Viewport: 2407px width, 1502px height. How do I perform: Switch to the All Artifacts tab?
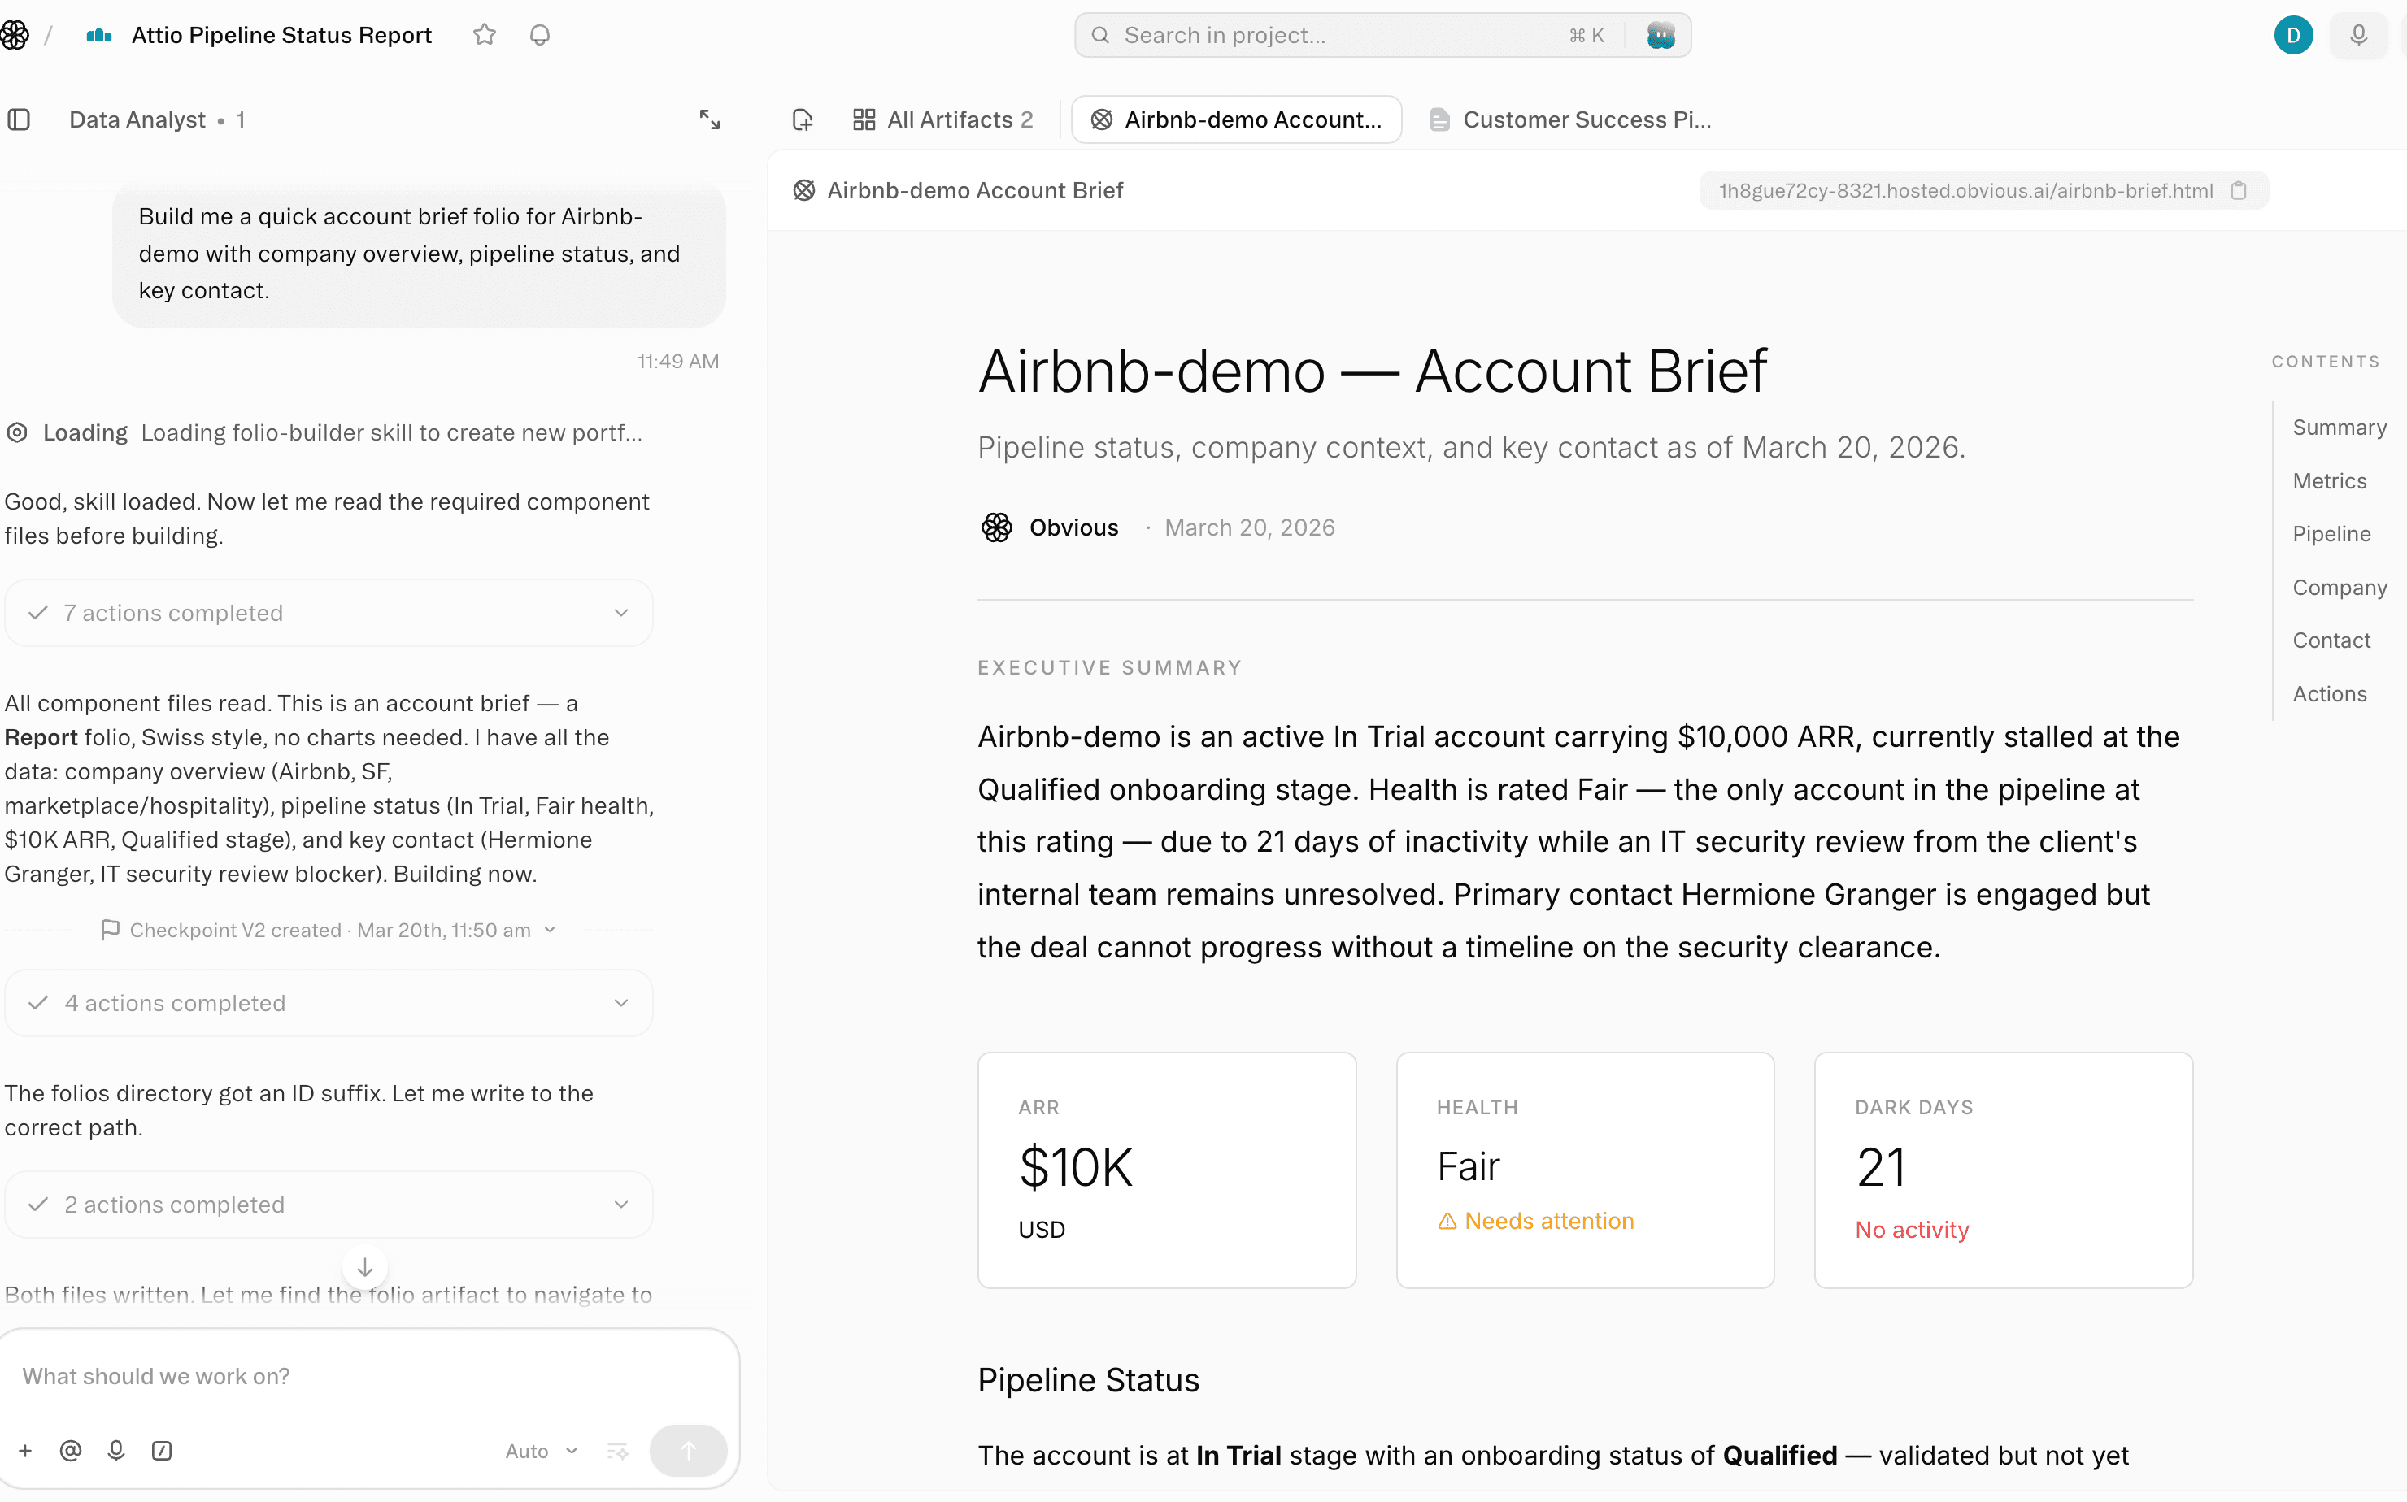(x=943, y=120)
